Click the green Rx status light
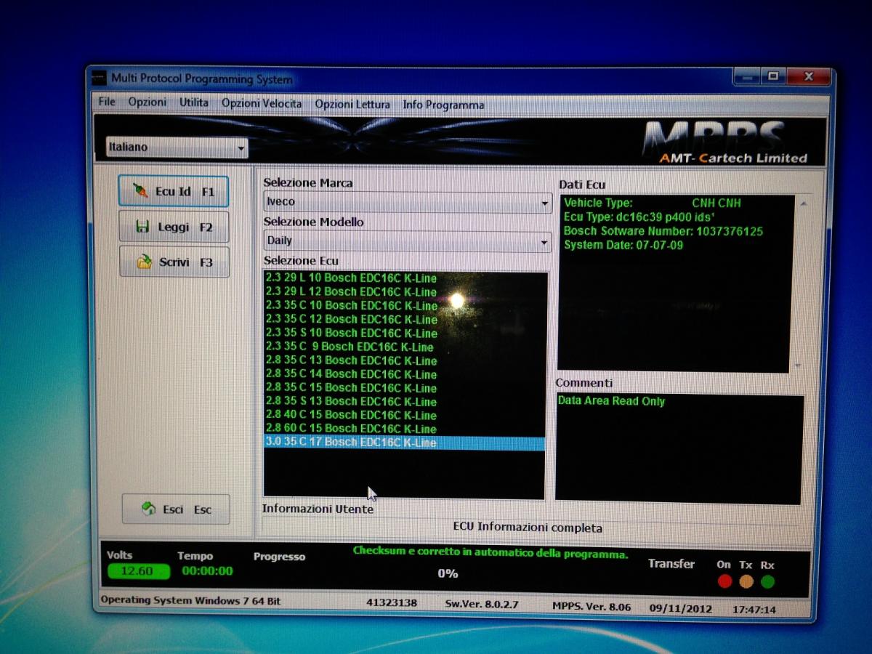The height and width of the screenshot is (654, 872). [768, 581]
